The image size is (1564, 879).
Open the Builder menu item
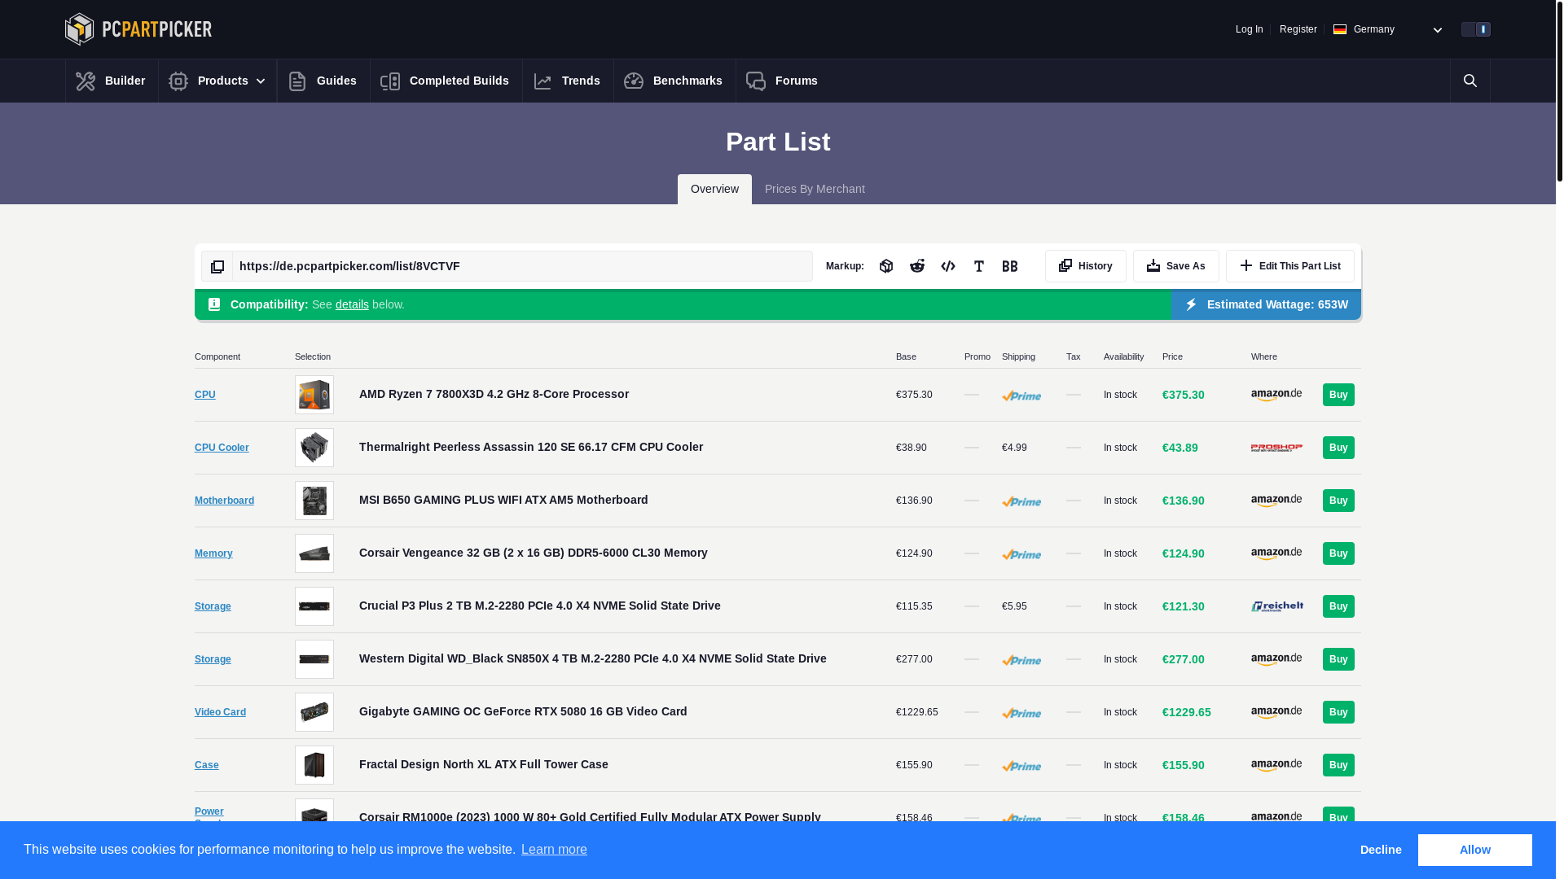(x=112, y=81)
